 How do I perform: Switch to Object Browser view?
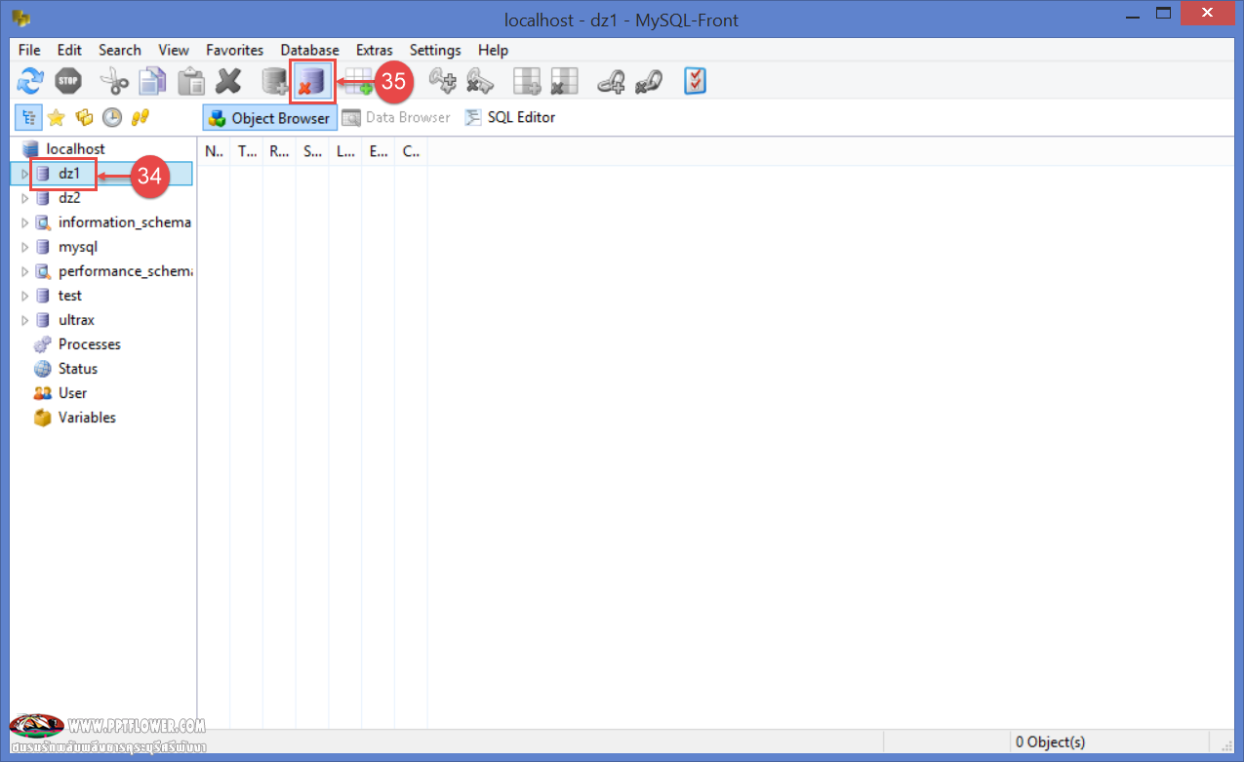pos(269,118)
